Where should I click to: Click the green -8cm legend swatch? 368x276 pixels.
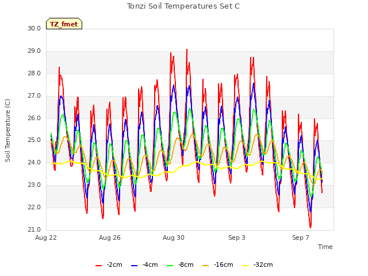click(170, 266)
